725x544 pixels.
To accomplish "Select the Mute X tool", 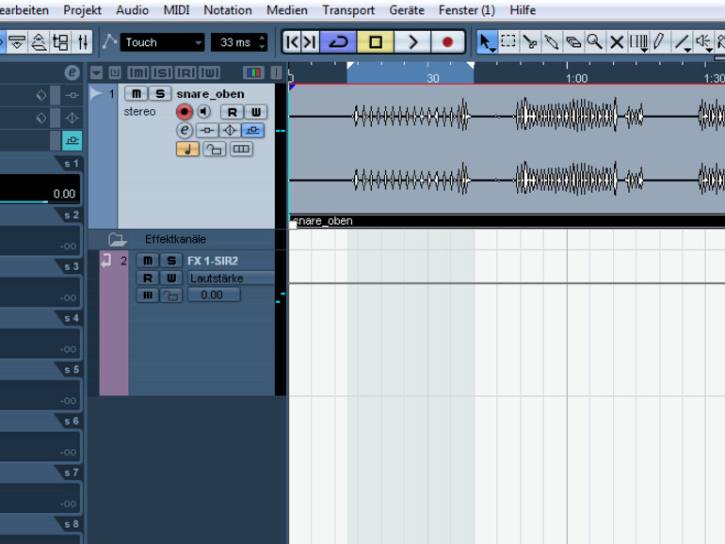I will click(x=617, y=42).
